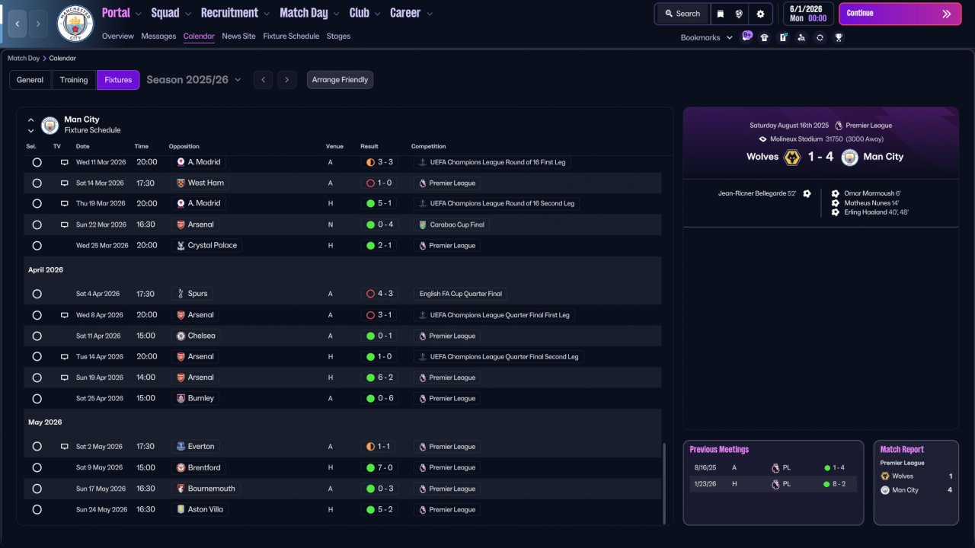Open the Recruitment dropdown menu
975x548 pixels.
(235, 13)
